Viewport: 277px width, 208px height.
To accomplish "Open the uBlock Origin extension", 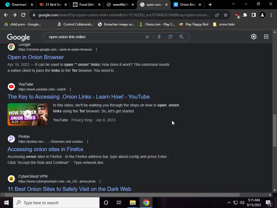I will pos(237,15).
